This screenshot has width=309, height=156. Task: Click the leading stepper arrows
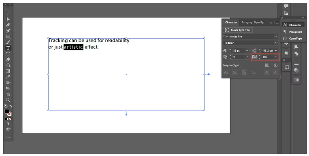tap(260, 51)
